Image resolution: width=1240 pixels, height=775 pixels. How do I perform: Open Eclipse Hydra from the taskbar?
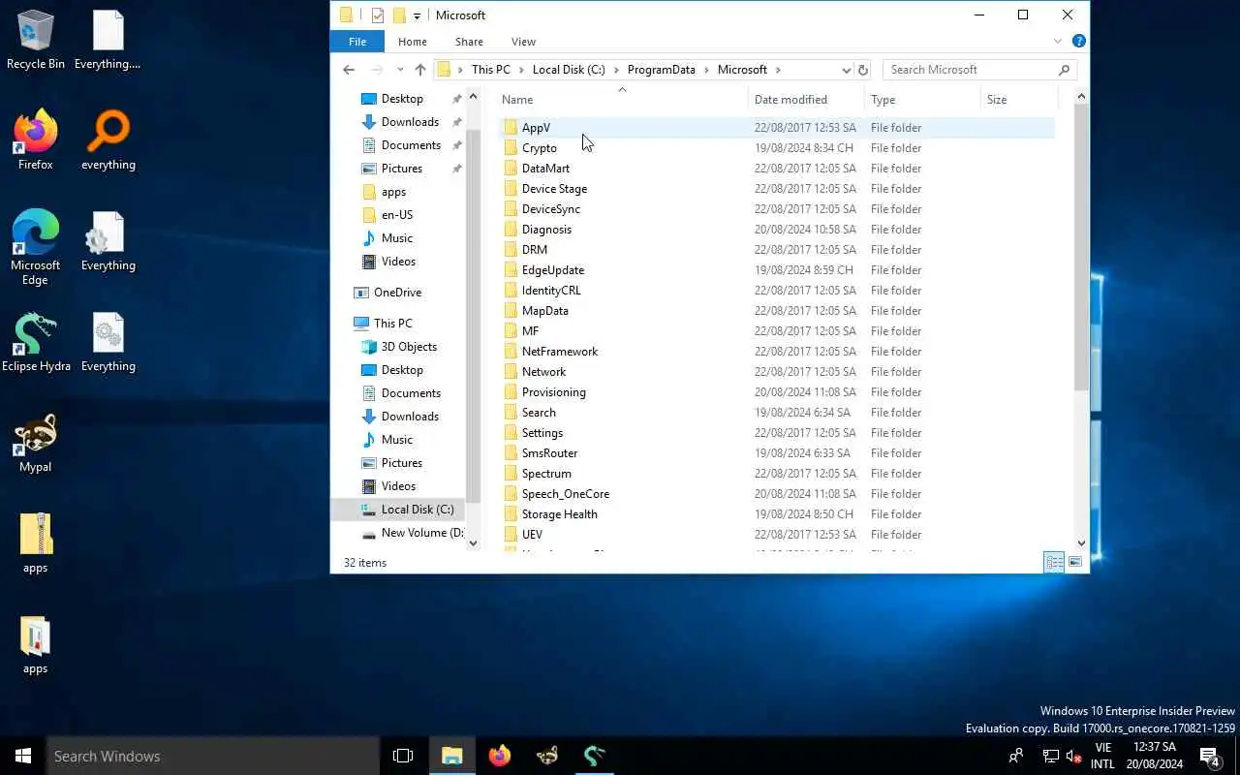tap(595, 756)
